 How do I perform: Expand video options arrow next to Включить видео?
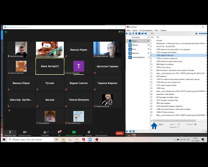pyautogui.click(x=31, y=132)
